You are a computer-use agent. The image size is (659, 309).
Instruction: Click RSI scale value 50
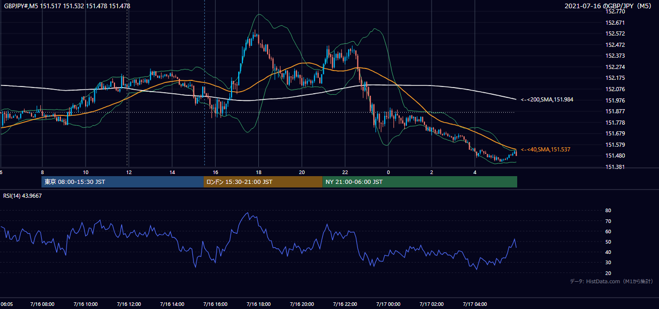[x=608, y=242]
